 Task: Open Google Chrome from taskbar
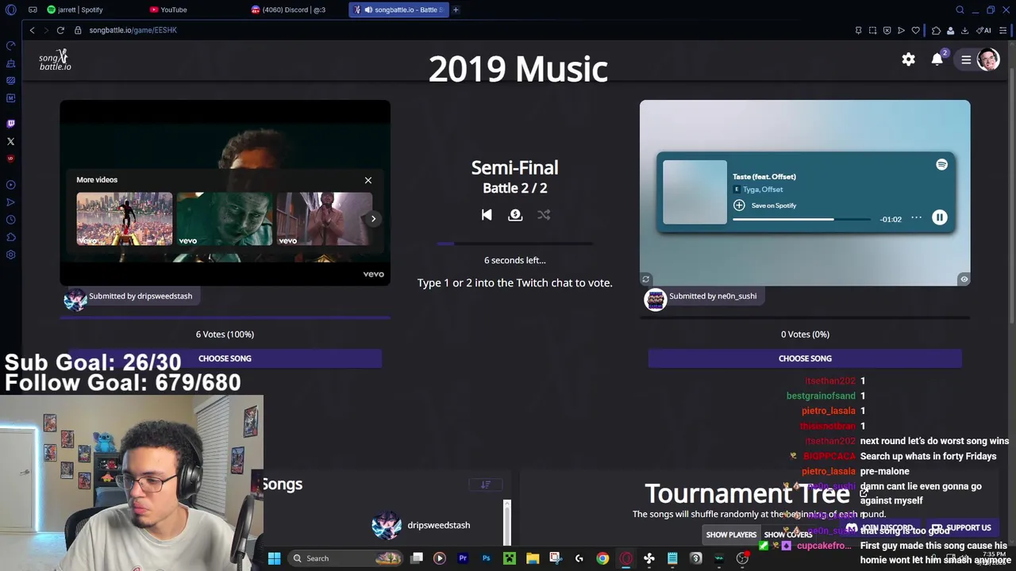[x=602, y=558]
